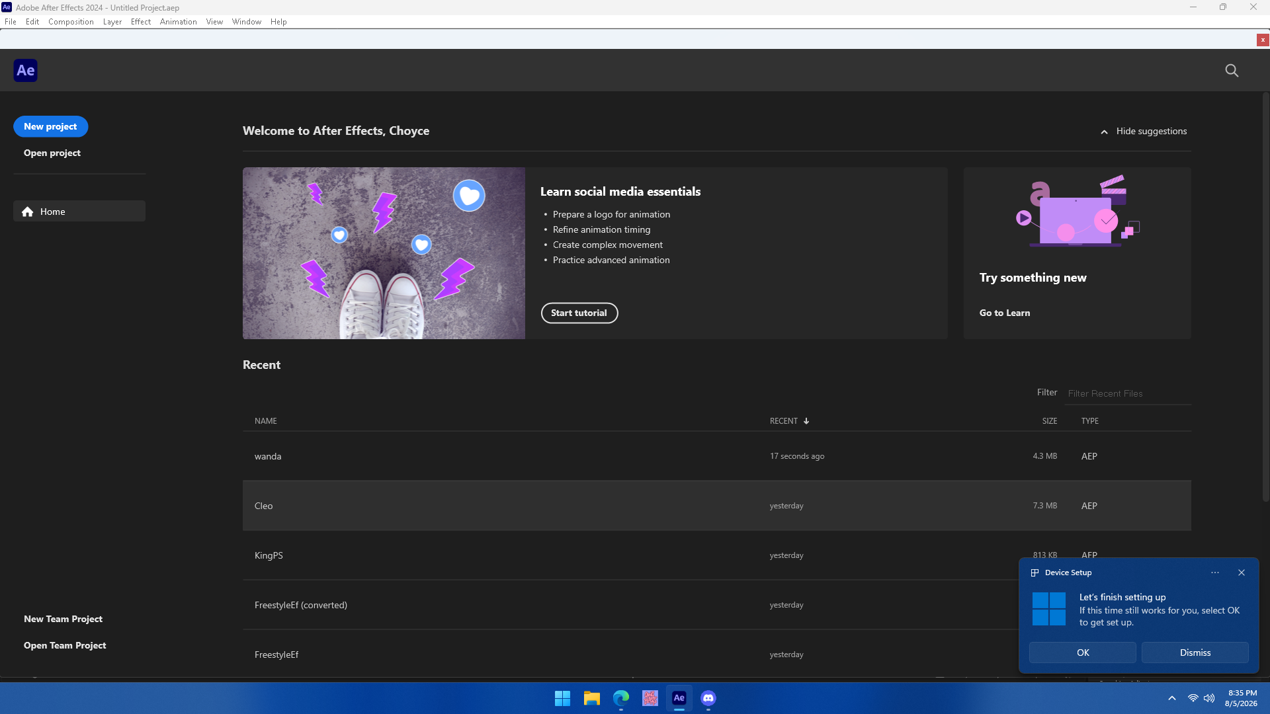Click the After Effects Ae logo icon
1270x714 pixels.
tap(25, 70)
